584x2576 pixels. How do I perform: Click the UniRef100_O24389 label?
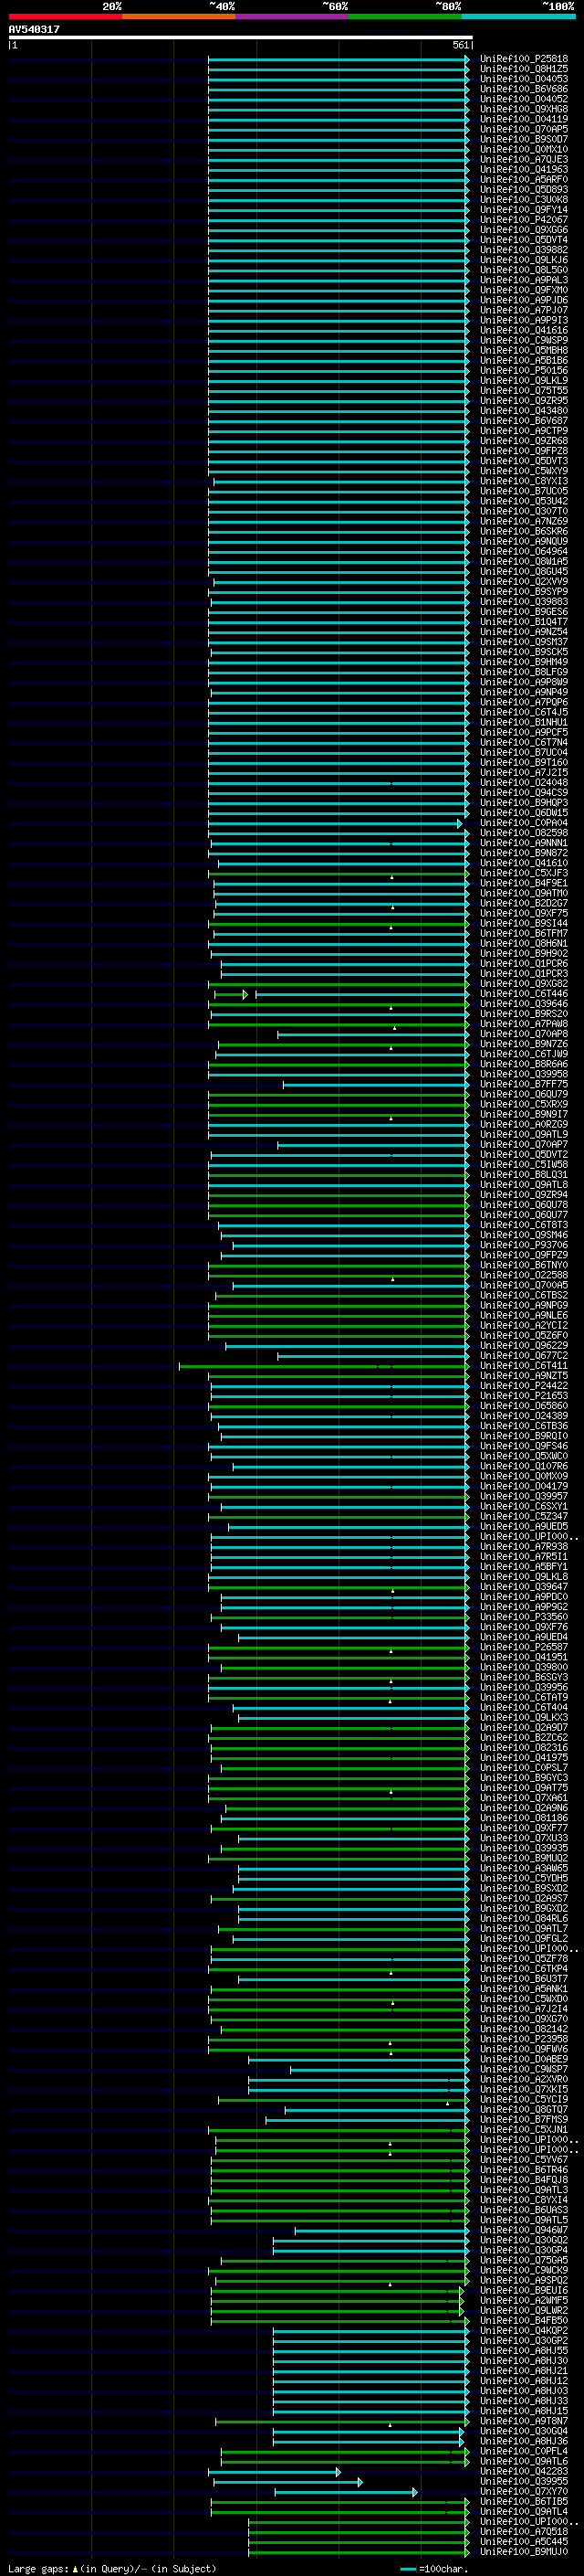coord(524,1416)
